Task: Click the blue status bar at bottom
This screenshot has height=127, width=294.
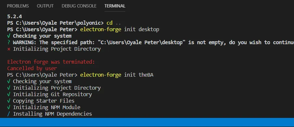Action: point(147,122)
